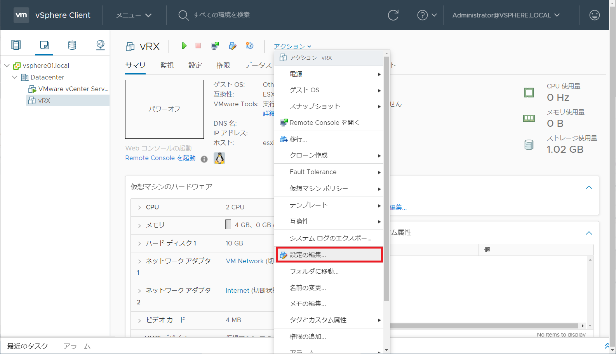Select 名前の変更... menu entry

click(329, 288)
